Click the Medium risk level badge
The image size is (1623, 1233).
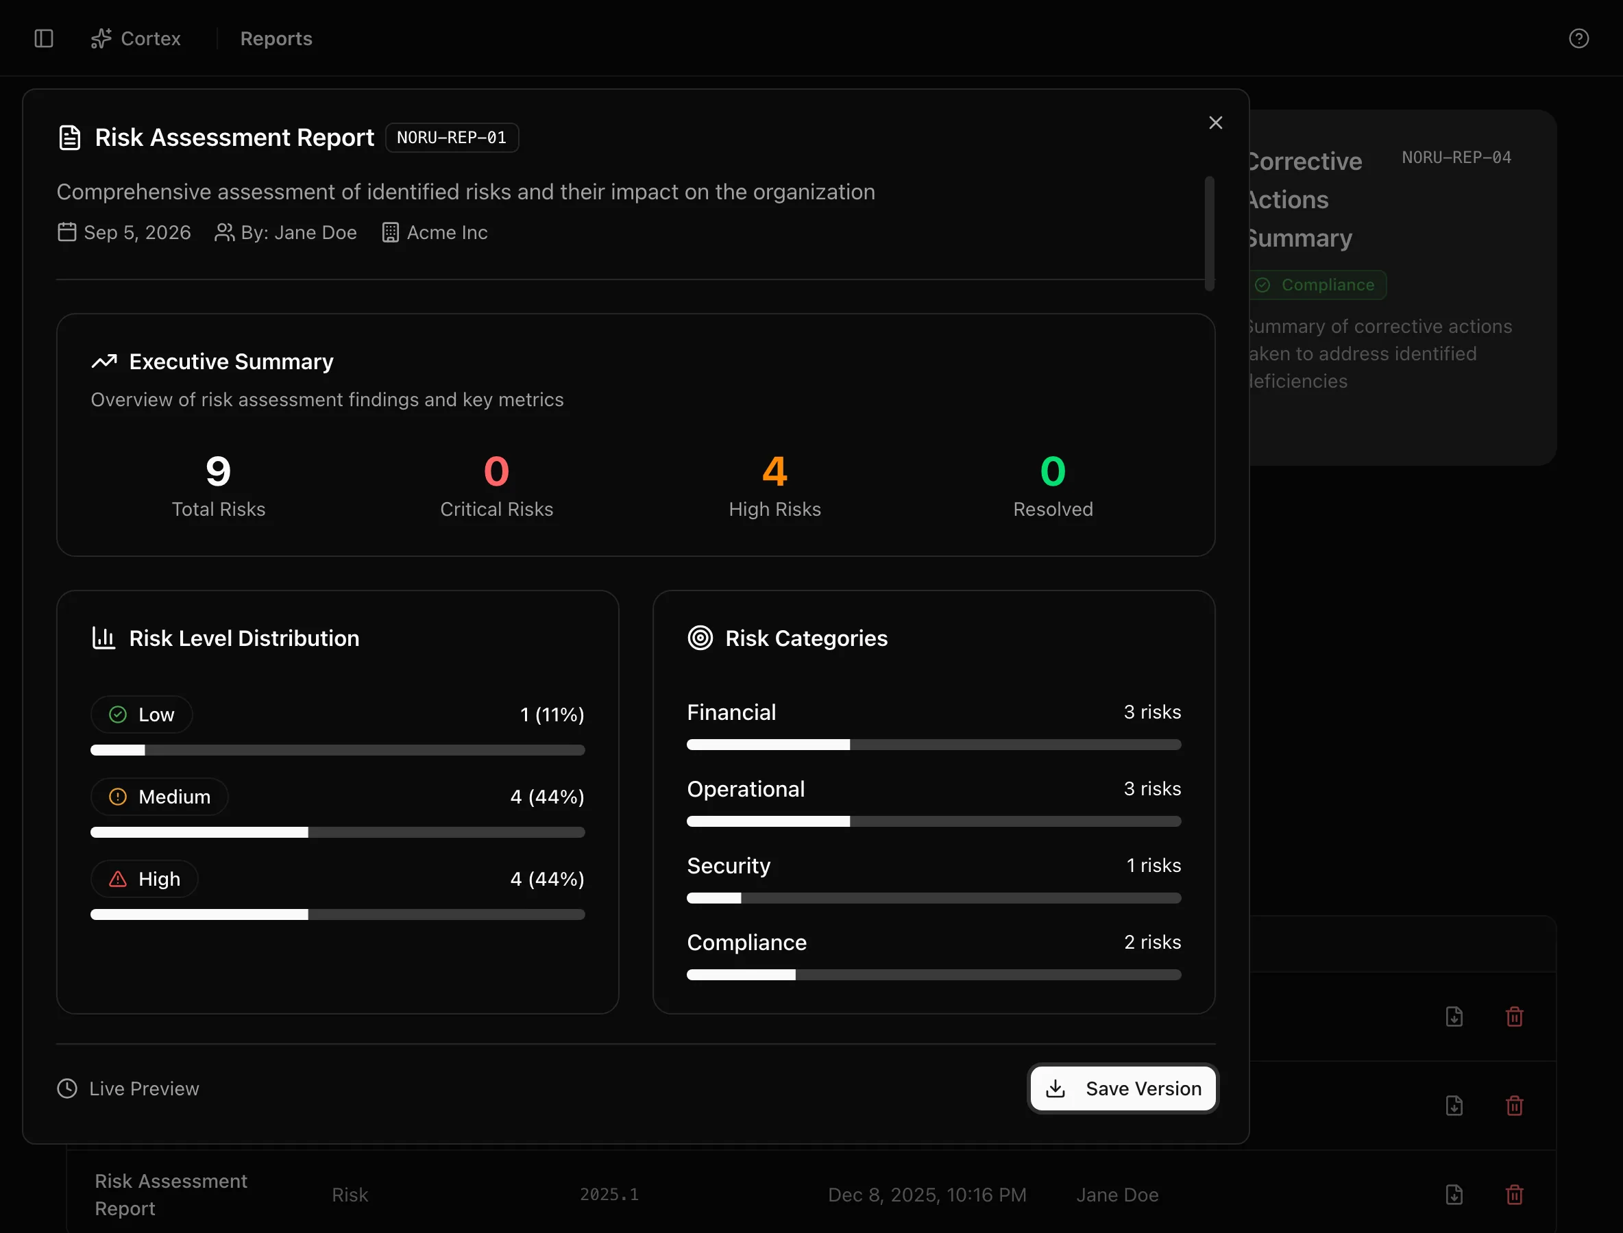tap(160, 796)
